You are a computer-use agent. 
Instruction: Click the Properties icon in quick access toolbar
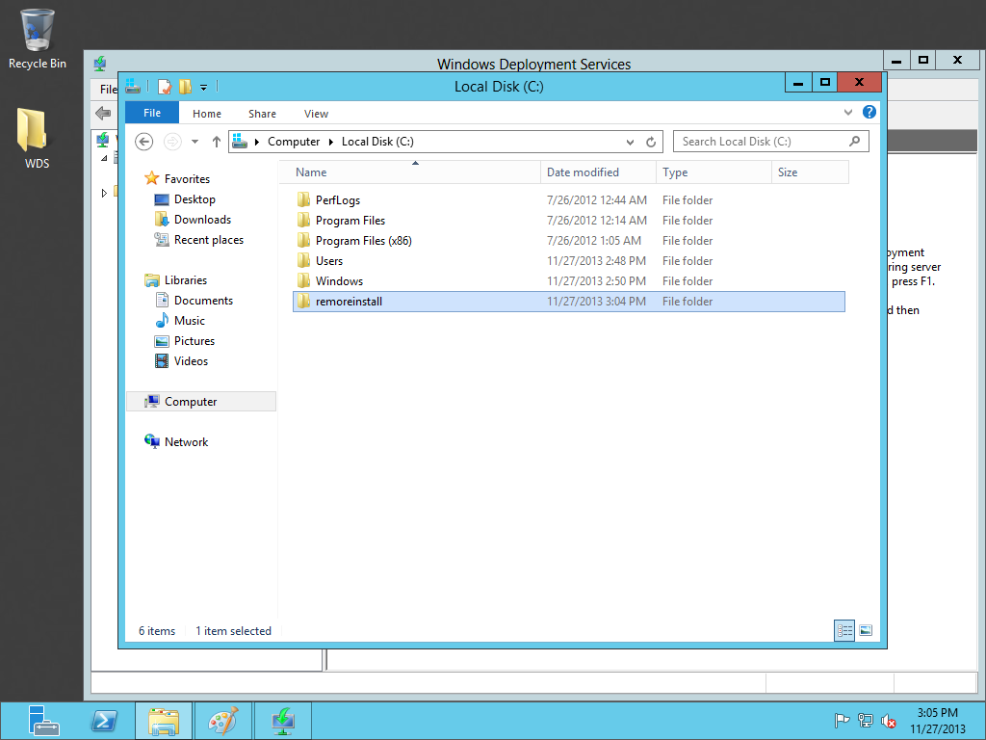(165, 87)
